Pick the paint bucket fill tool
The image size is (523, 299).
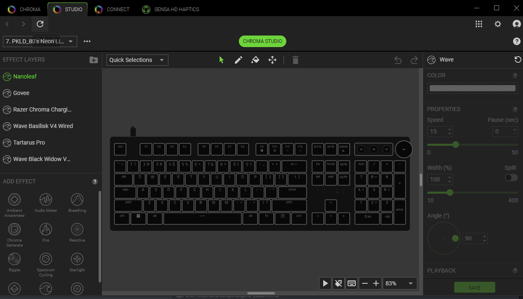tap(255, 60)
